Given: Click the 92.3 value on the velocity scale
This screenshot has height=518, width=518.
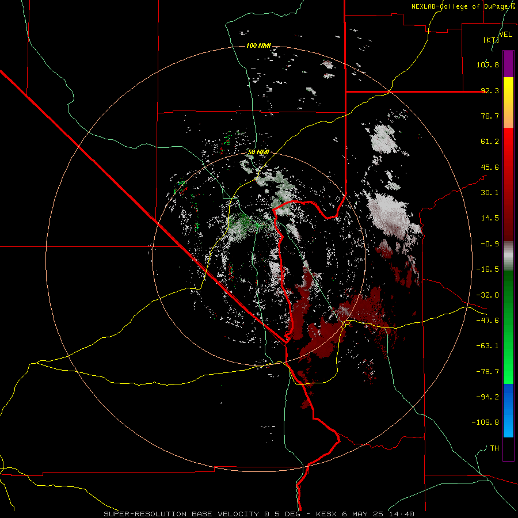Looking at the screenshot, I should pyautogui.click(x=490, y=90).
